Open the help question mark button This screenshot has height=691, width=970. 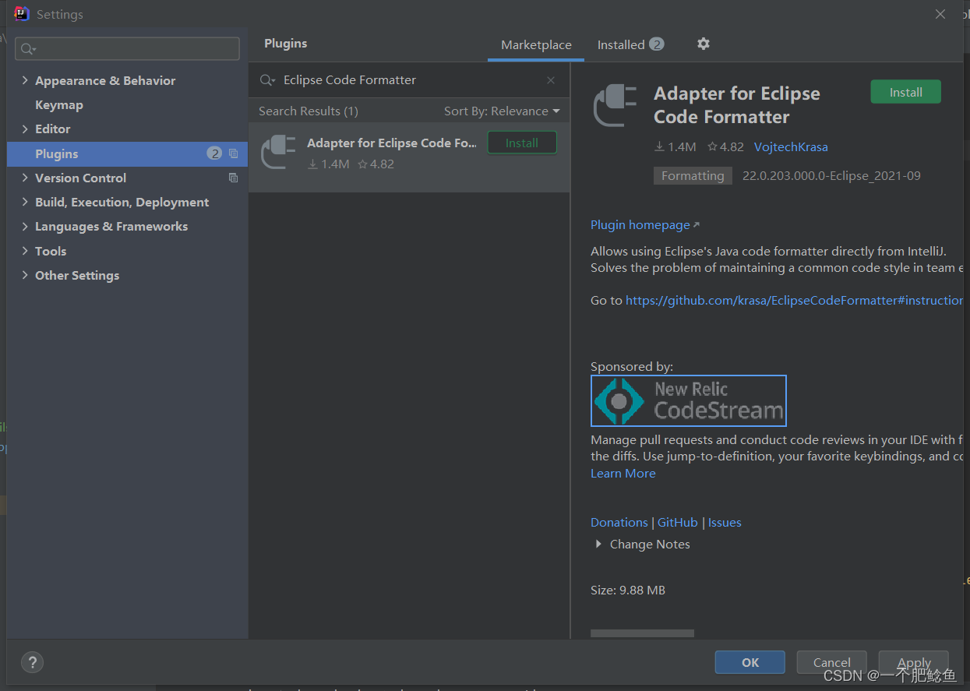[x=32, y=663]
